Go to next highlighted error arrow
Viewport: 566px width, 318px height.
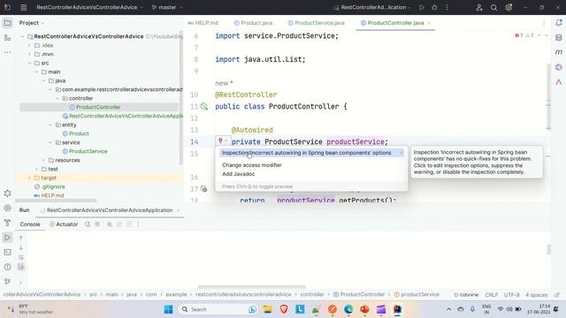click(547, 35)
